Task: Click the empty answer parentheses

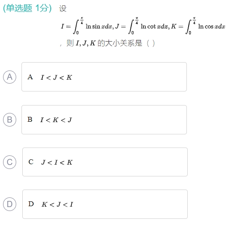Action: click(151, 43)
